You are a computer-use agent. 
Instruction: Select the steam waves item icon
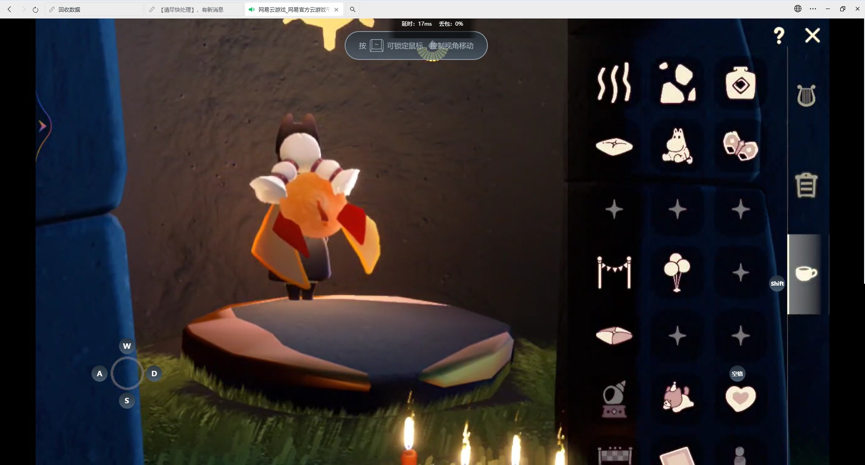[x=614, y=83]
